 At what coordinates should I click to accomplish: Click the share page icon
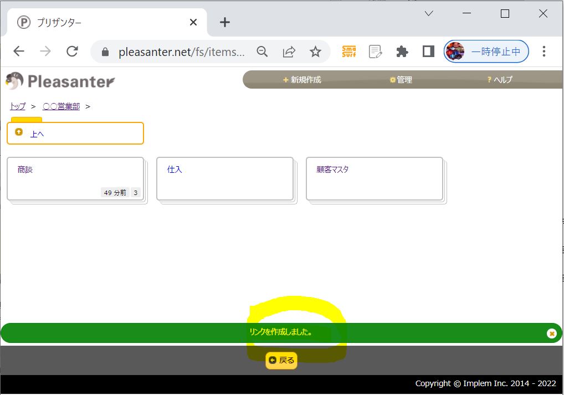(x=289, y=52)
